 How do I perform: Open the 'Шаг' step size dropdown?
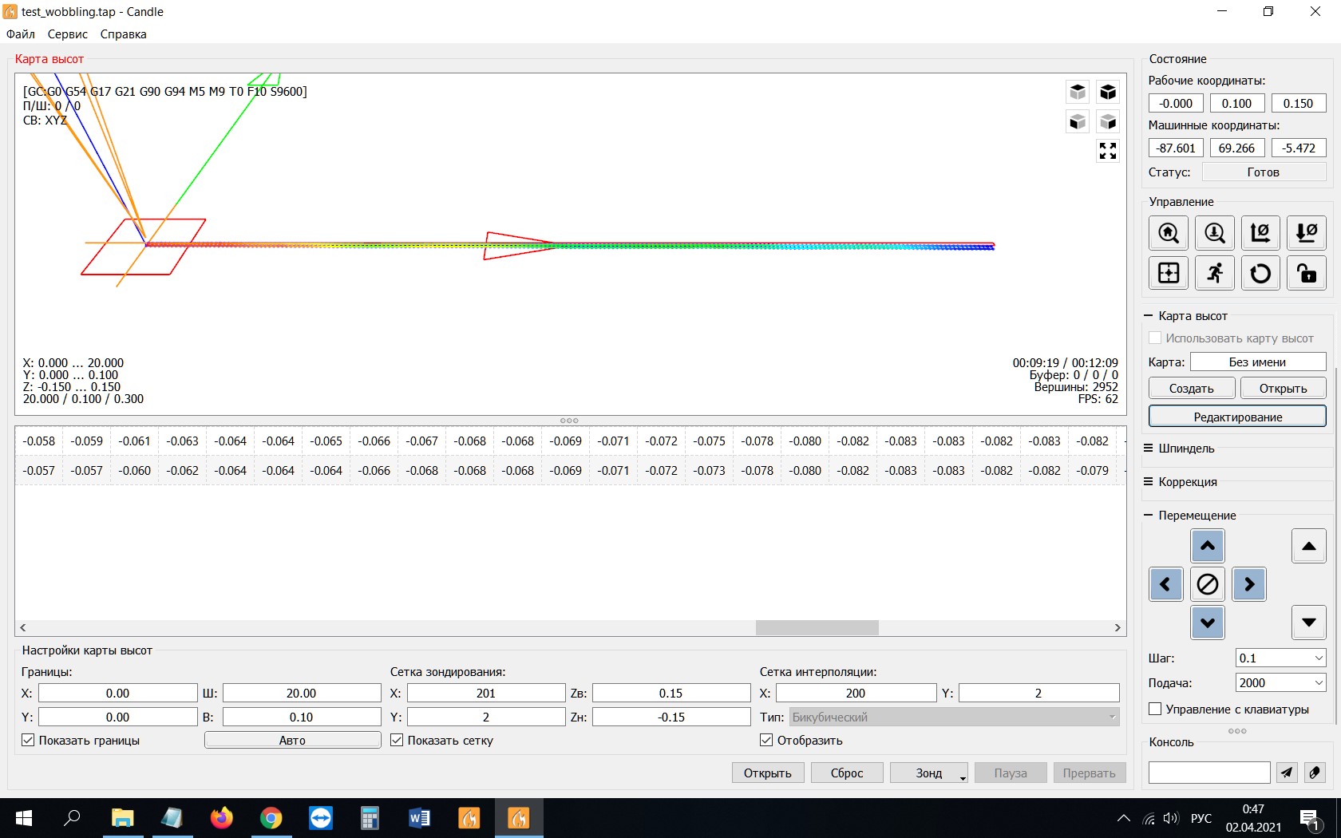(x=1319, y=658)
